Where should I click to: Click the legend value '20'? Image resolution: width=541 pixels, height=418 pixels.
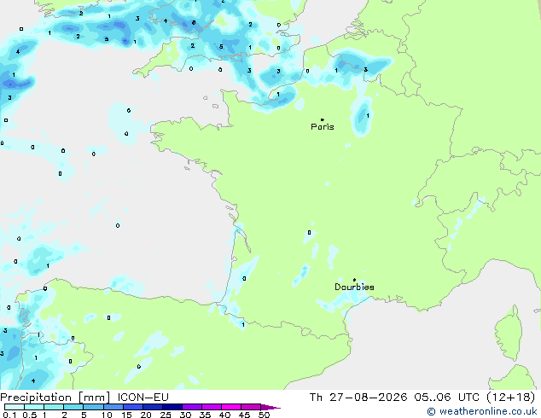click(x=146, y=415)
